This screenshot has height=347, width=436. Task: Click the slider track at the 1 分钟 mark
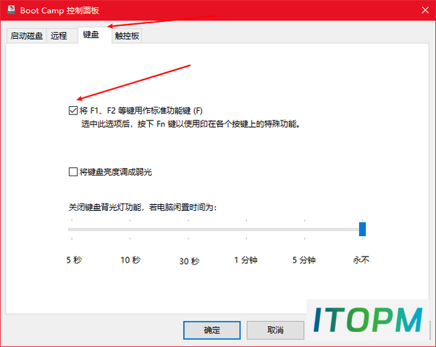click(x=247, y=229)
